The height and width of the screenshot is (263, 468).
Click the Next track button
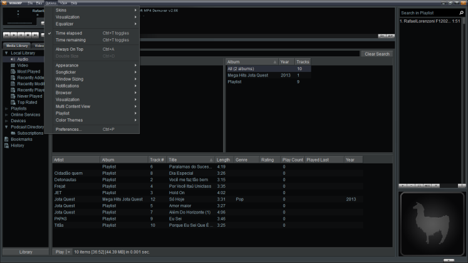[35, 35]
